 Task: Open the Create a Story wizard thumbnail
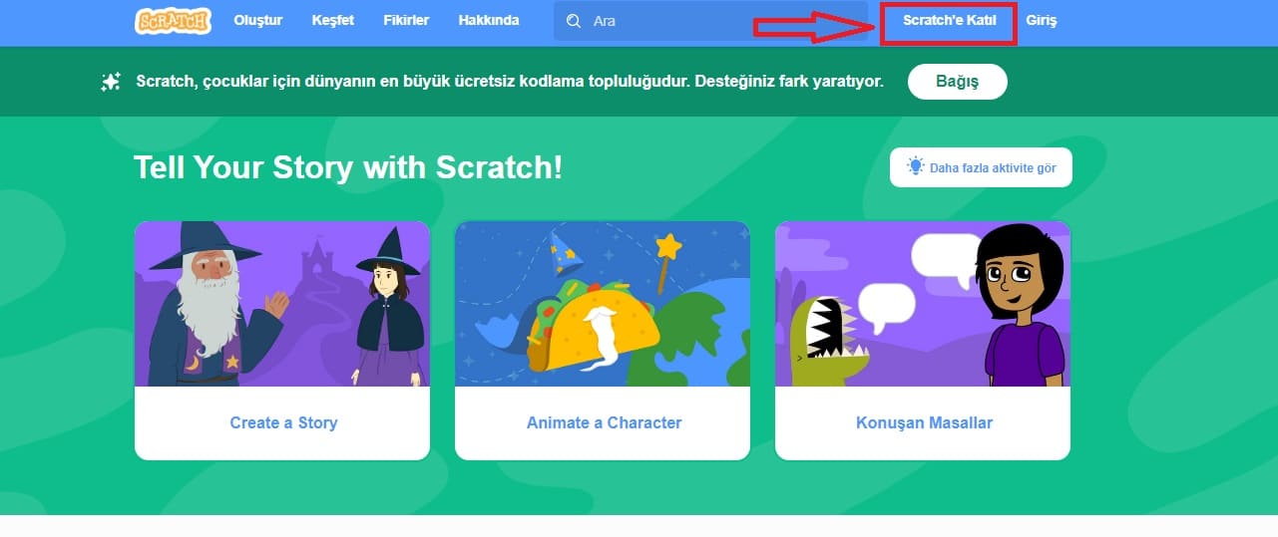tap(282, 304)
